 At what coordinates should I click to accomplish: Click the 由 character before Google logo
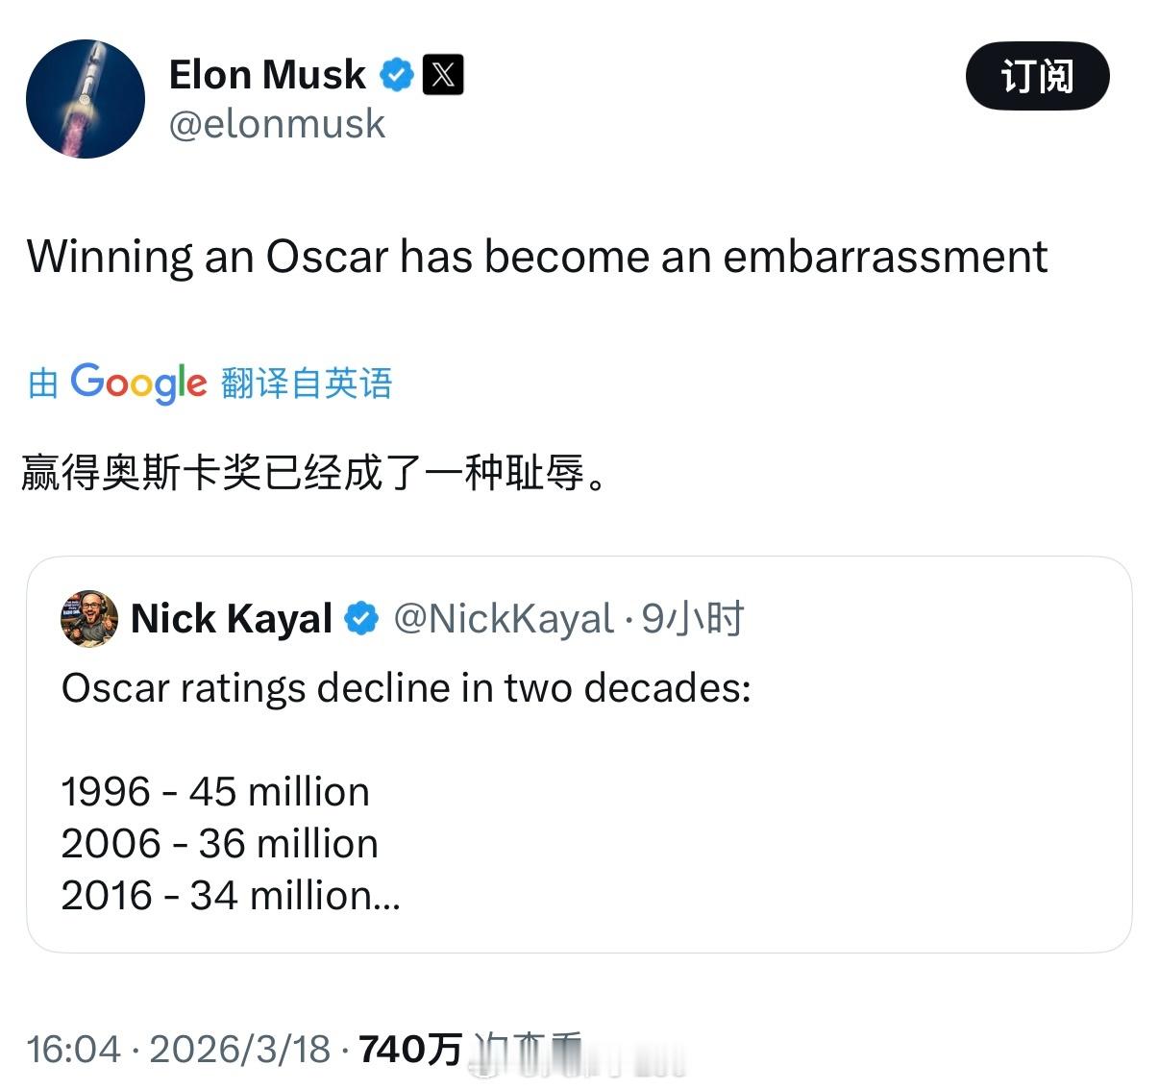click(x=42, y=383)
